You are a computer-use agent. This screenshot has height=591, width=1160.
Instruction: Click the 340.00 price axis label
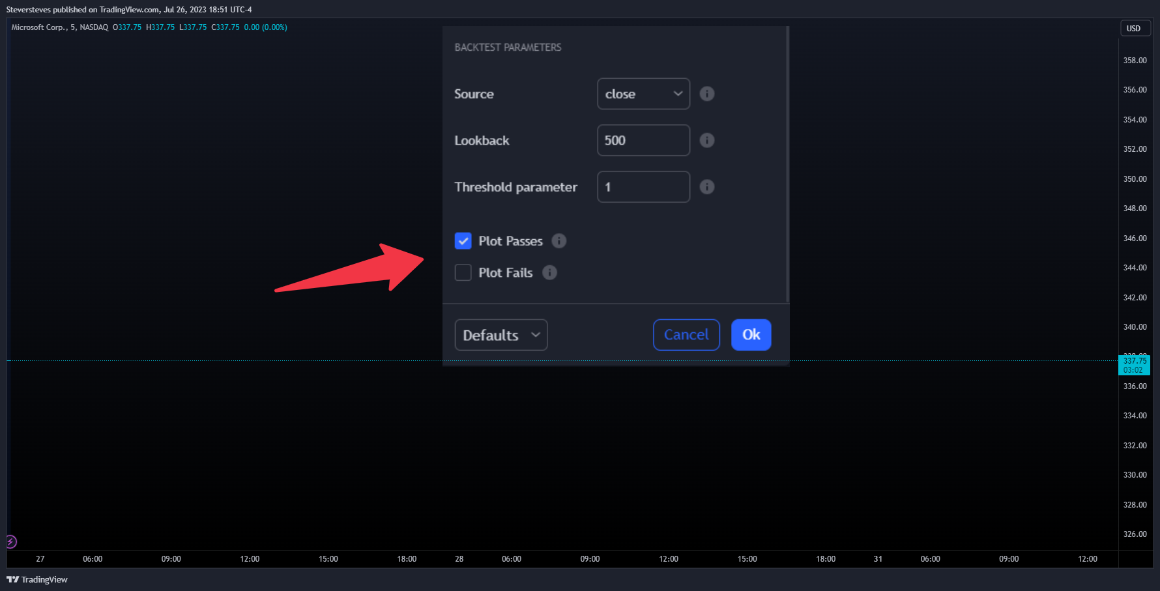pos(1135,327)
